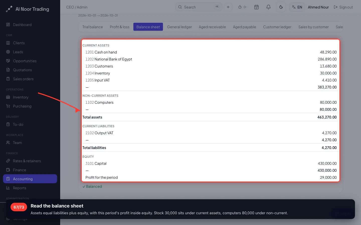Navigate to Rates & retainers
The height and width of the screenshot is (225, 361).
click(x=27, y=161)
